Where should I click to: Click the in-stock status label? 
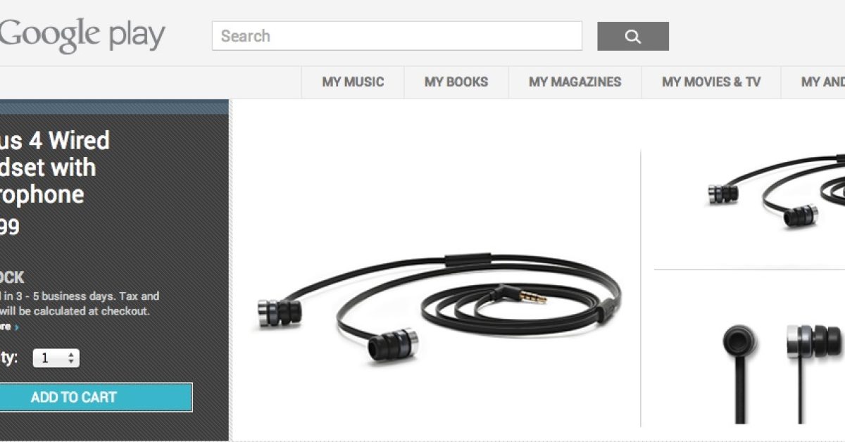click(x=12, y=277)
